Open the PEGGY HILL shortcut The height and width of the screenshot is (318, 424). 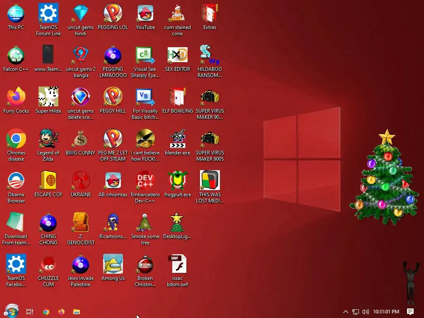click(113, 100)
